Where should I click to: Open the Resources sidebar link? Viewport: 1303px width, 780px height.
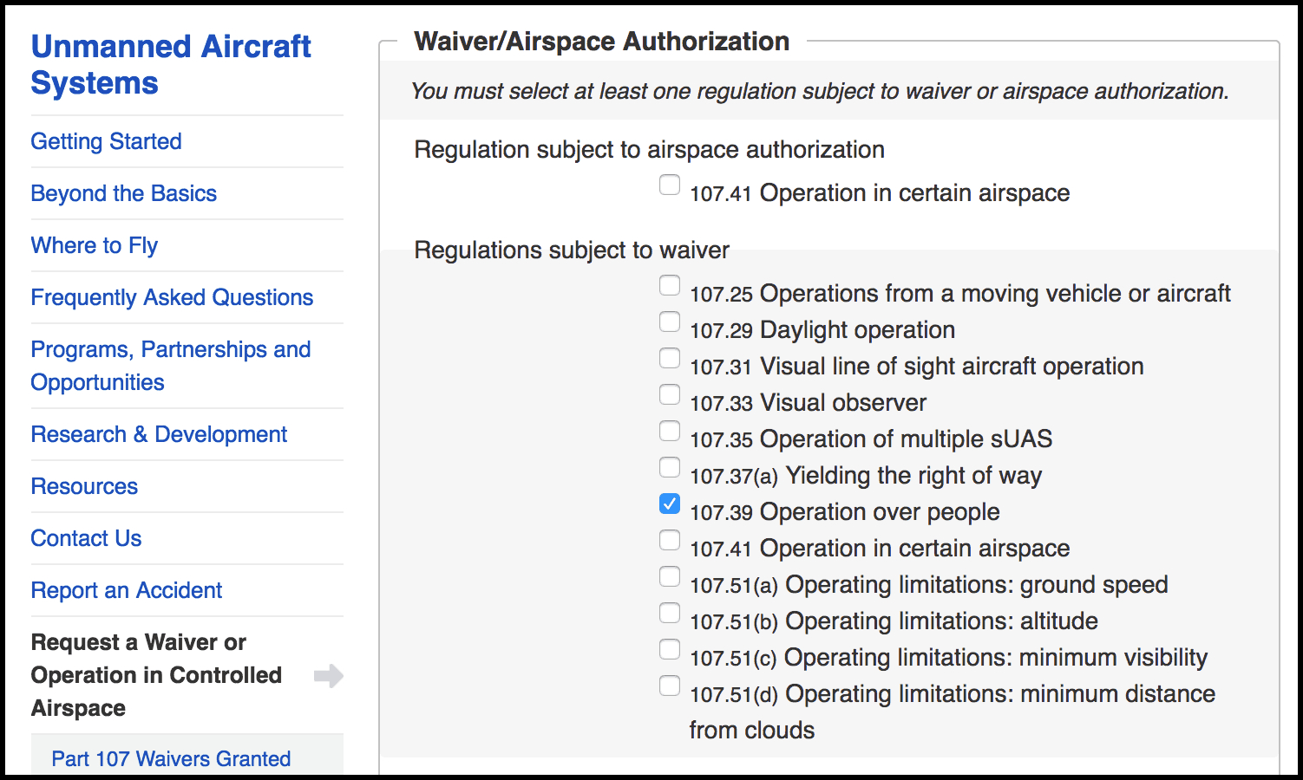pyautogui.click(x=84, y=486)
